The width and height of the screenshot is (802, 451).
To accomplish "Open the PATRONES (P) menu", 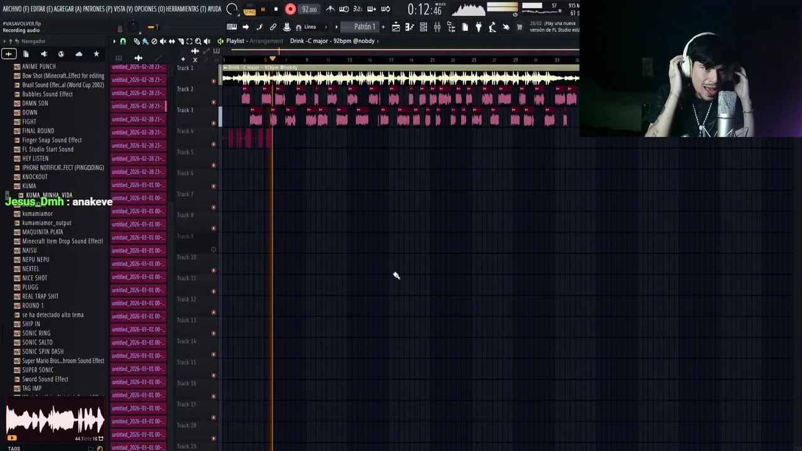I will (x=97, y=9).
